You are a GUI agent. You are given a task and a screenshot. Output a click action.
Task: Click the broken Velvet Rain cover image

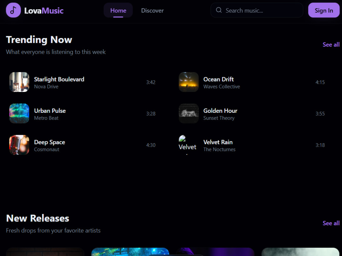click(x=189, y=145)
